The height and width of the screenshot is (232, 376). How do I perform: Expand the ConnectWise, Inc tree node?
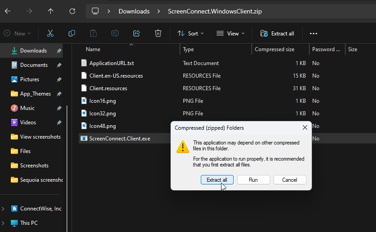pos(4,209)
